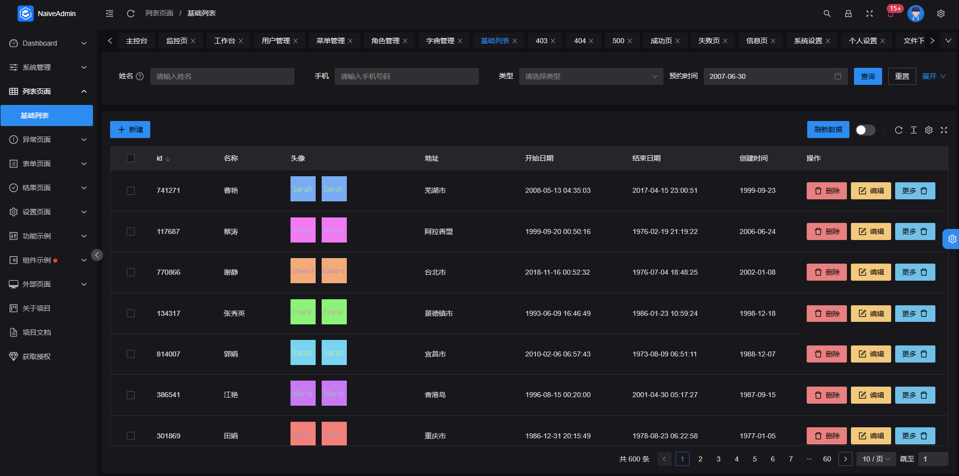Viewport: 959px width, 476px height.
Task: Open notifications bell showing 15+ badge
Action: coord(891,14)
